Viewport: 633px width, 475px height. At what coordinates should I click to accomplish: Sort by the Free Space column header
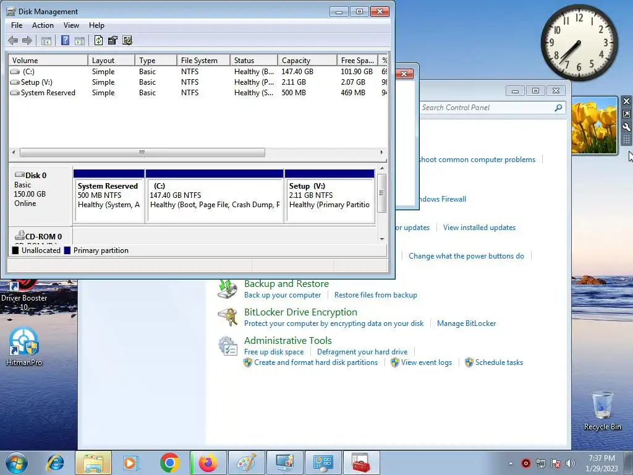(357, 60)
